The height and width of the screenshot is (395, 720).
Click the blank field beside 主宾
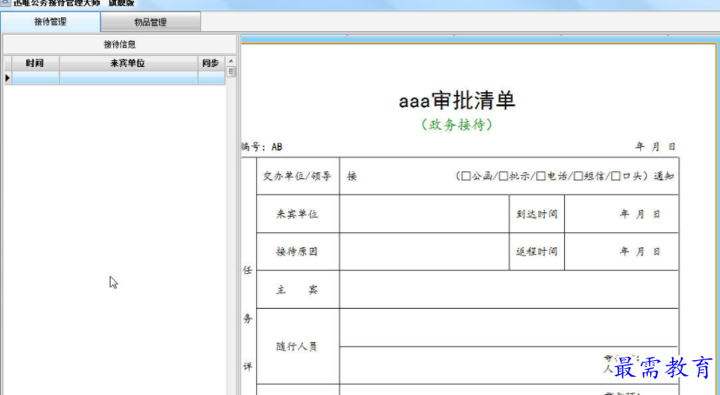coord(508,289)
